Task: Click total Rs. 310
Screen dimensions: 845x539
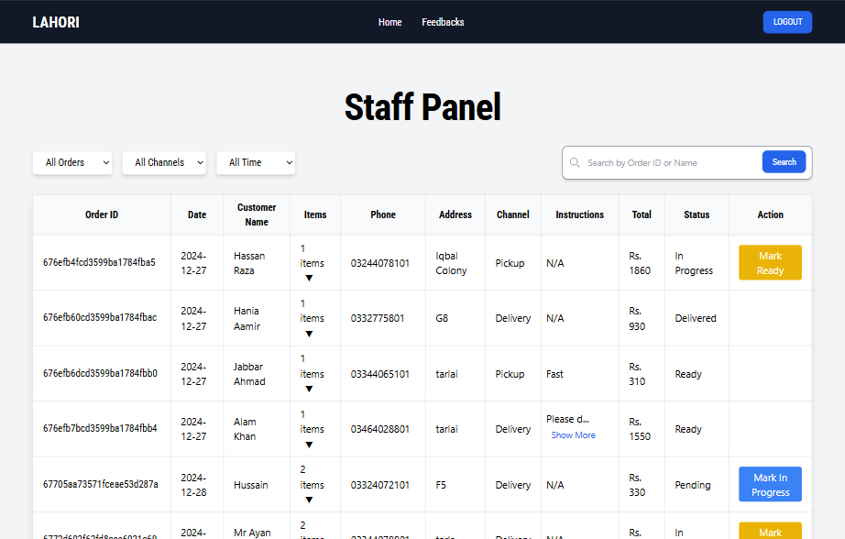Action: tap(636, 374)
